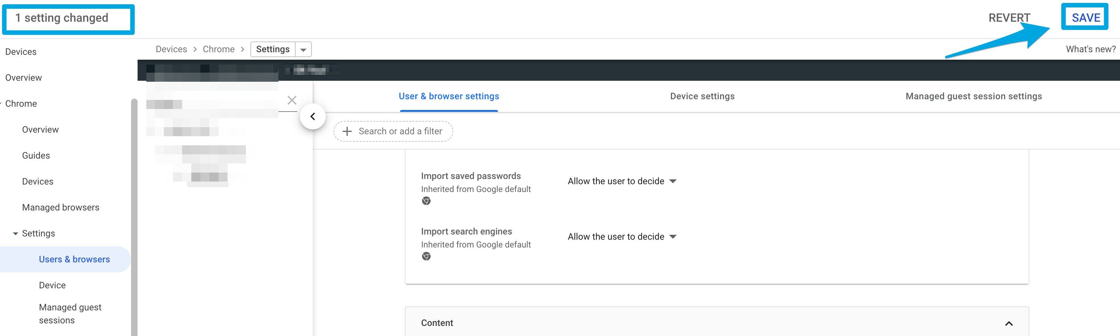
Task: Collapse the Settings sidebar expander arrow
Action: 16,234
